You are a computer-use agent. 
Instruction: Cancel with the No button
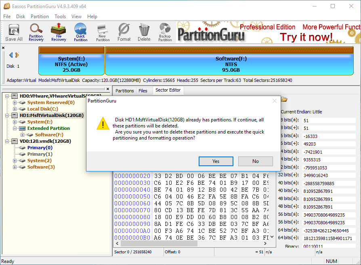(255, 161)
